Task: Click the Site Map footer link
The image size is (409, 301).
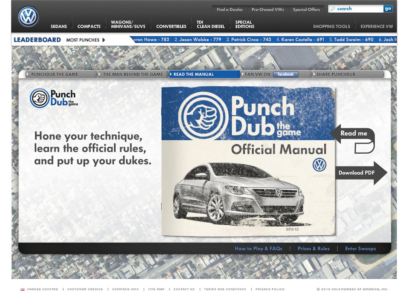Action: [156, 289]
